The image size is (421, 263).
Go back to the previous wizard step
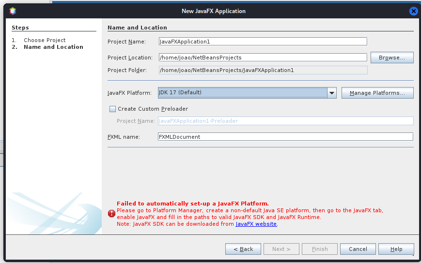(243, 249)
